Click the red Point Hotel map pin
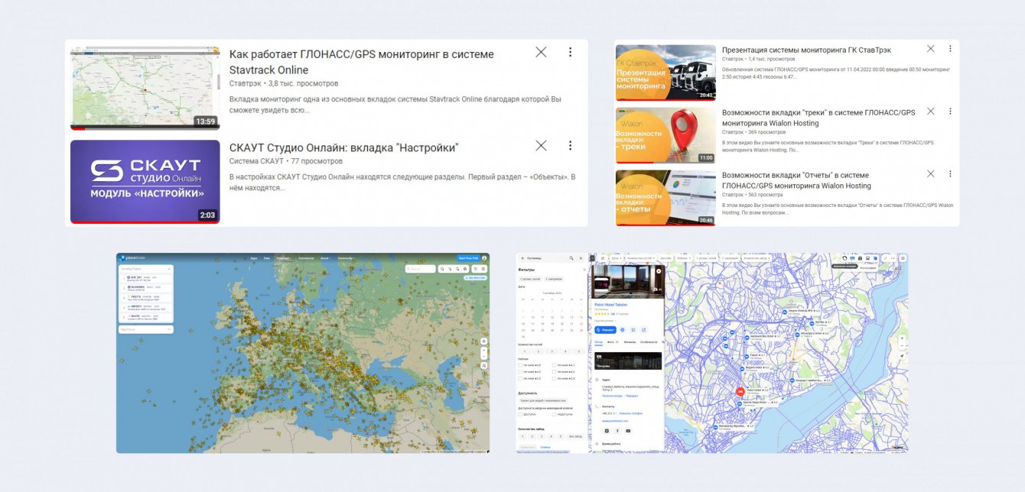Image resolution: width=1025 pixels, height=492 pixels. pyautogui.click(x=740, y=391)
